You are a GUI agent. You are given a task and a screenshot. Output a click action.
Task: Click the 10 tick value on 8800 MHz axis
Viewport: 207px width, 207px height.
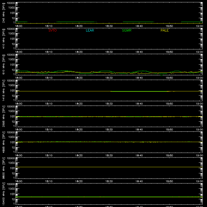point(13,173)
